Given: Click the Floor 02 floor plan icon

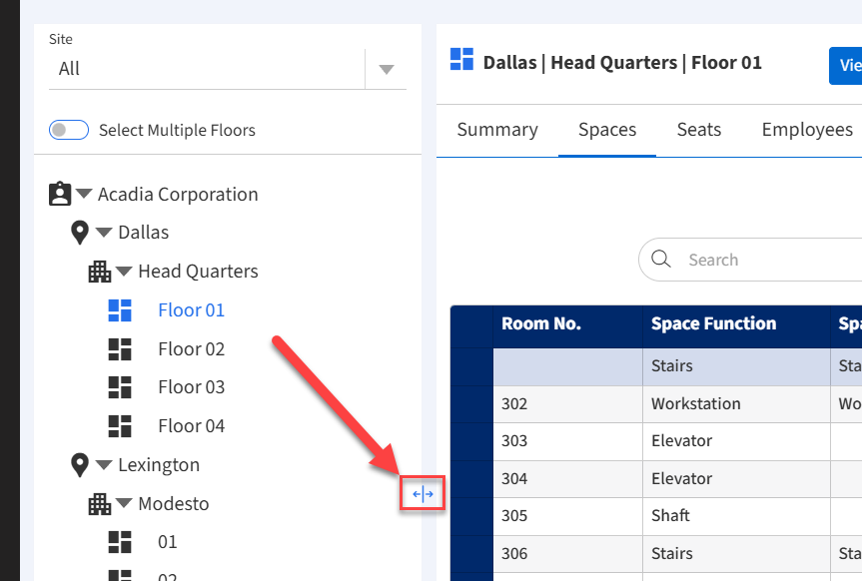Looking at the screenshot, I should point(120,348).
